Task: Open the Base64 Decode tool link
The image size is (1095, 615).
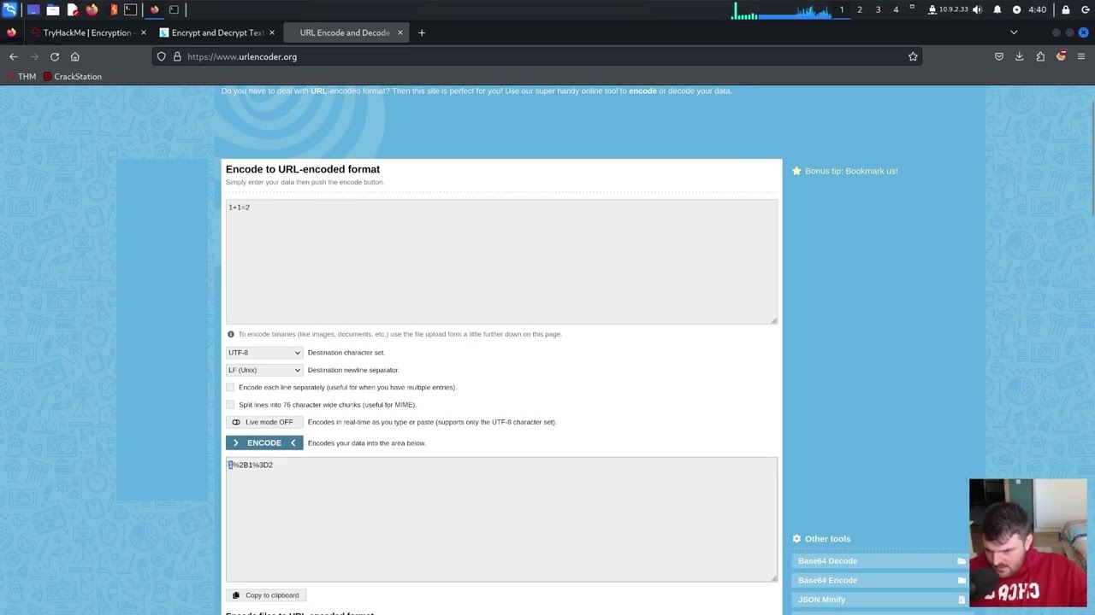Action: click(881, 561)
